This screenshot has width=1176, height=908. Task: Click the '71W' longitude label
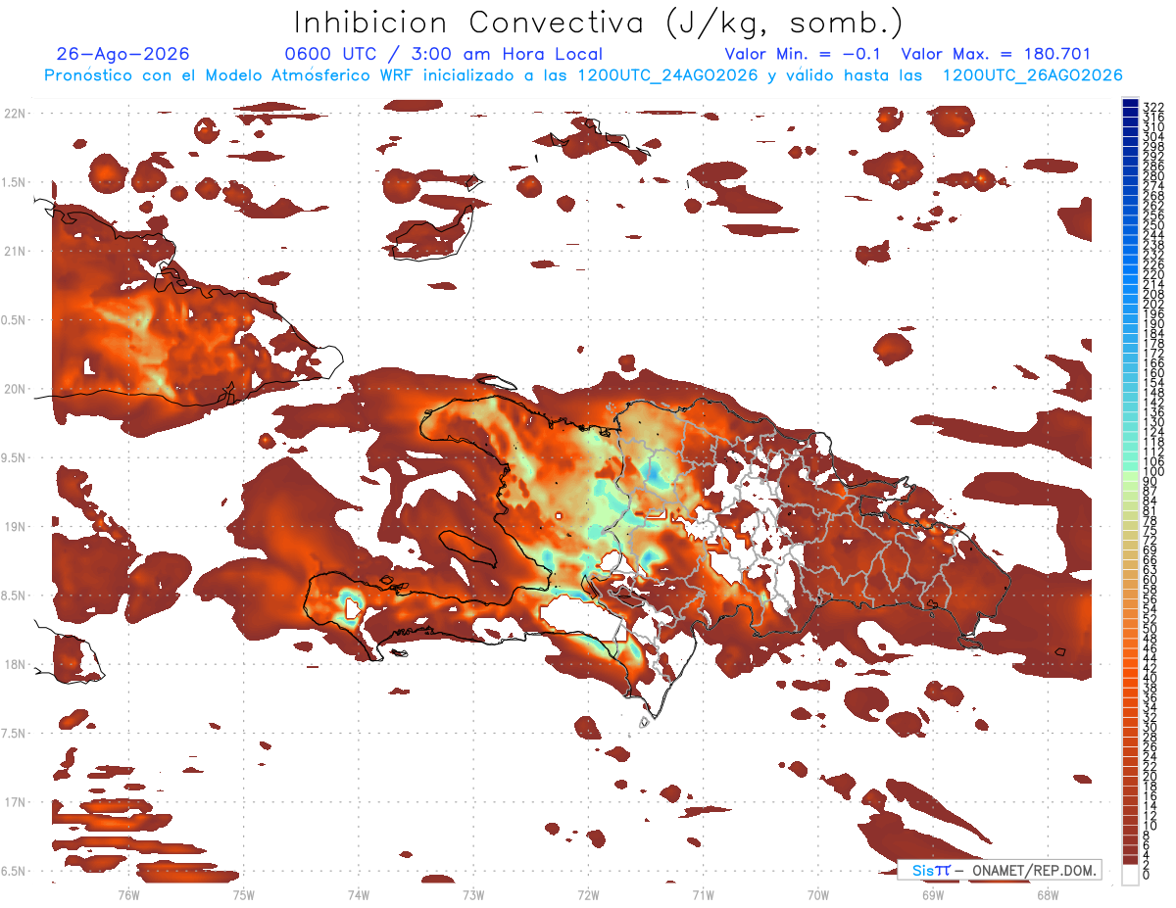[x=703, y=894]
